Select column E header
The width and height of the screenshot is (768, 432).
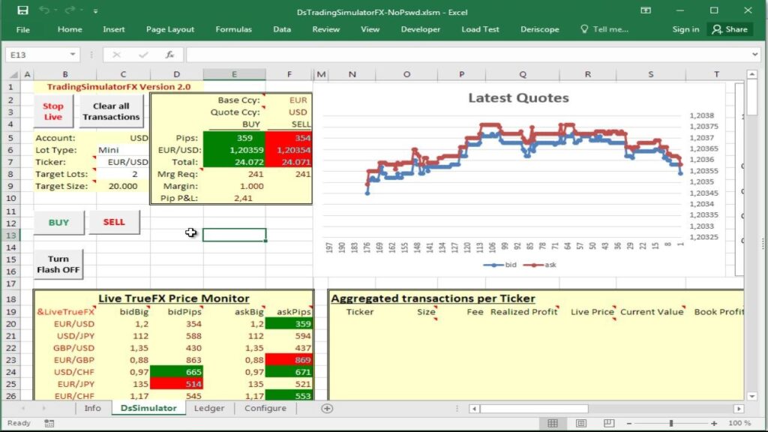(x=234, y=74)
